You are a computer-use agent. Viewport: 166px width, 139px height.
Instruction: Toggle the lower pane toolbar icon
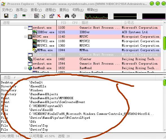click(x=37, y=16)
